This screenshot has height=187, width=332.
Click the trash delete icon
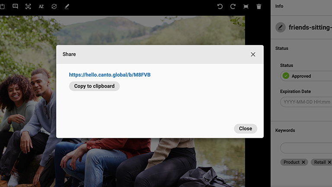click(259, 6)
